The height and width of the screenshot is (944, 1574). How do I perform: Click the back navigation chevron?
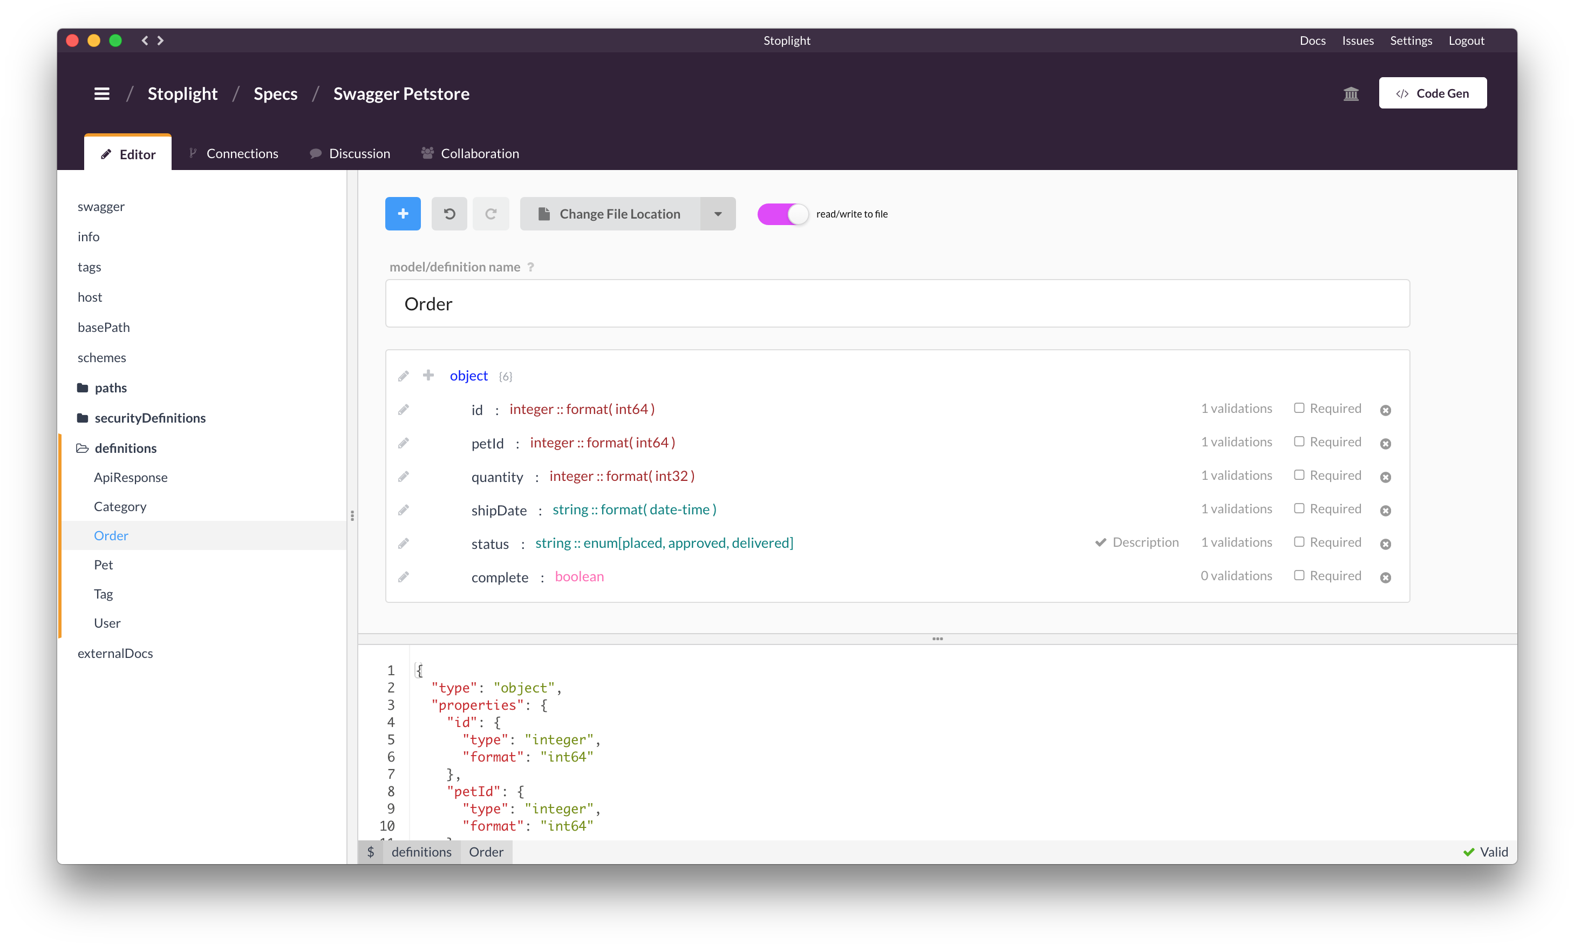tap(145, 40)
